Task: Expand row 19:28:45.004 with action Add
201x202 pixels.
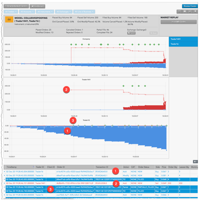Action: click(4, 171)
